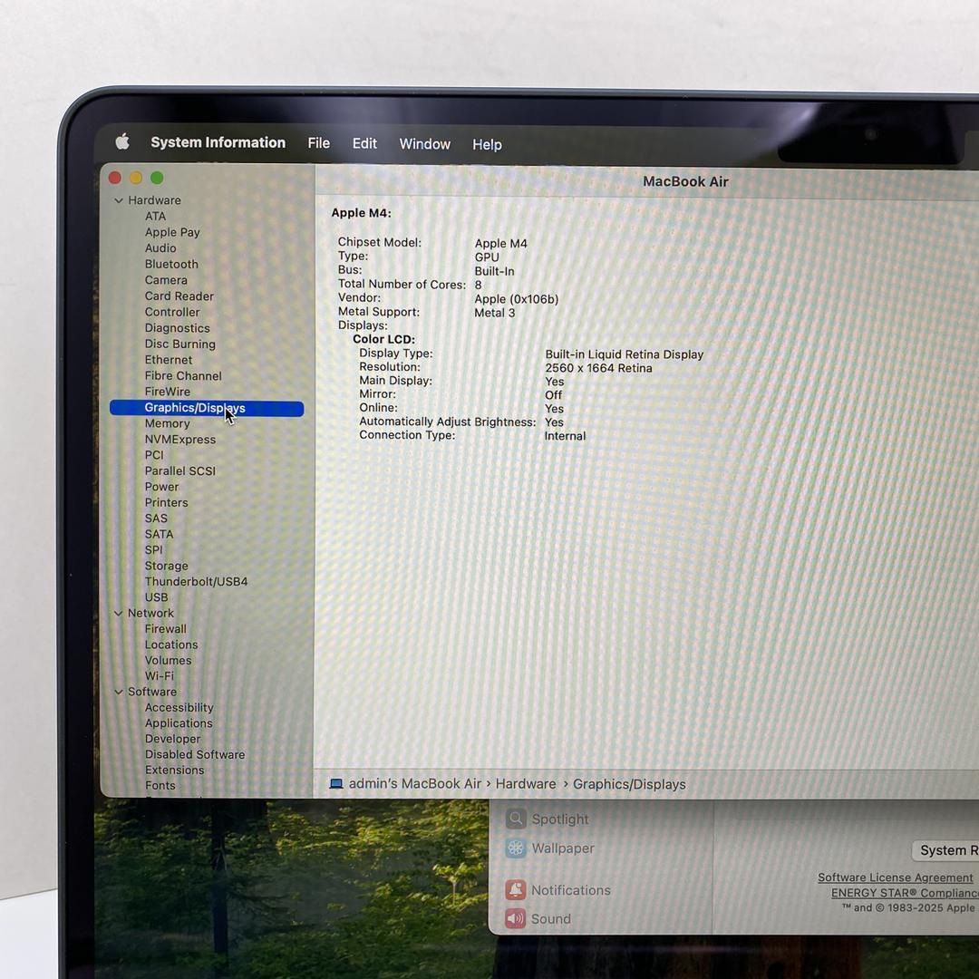Select Bluetooth in the sidebar
Image resolution: width=979 pixels, height=979 pixels.
tap(171, 264)
